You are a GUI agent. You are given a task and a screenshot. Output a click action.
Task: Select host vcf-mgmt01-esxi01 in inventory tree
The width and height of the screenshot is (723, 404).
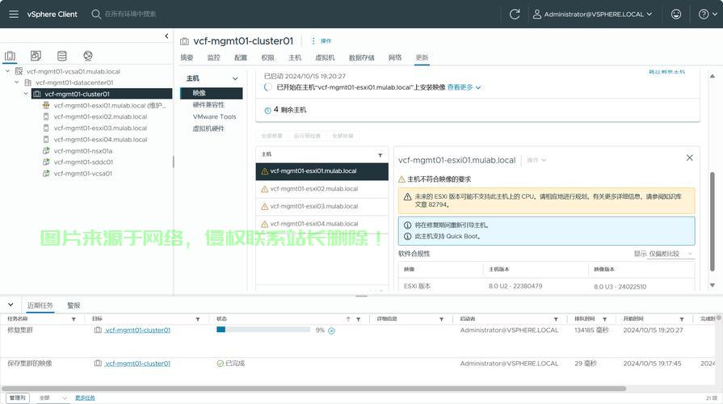point(110,105)
